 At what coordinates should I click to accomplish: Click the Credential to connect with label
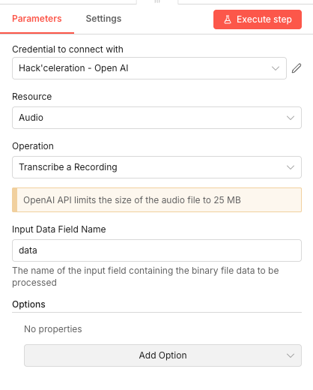67,49
